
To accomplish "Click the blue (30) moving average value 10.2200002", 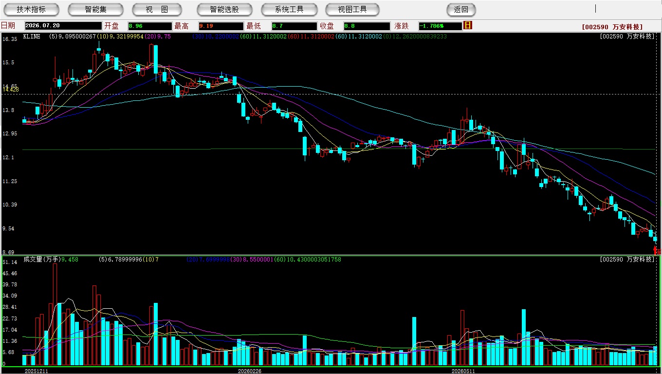I will pos(217,37).
